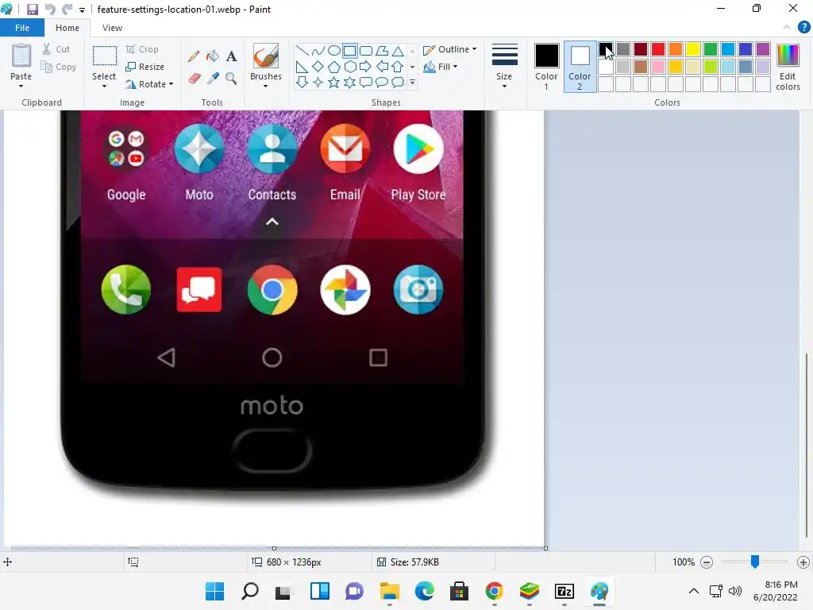Image resolution: width=813 pixels, height=610 pixels.
Task: Select Color 2 background box
Action: (580, 68)
